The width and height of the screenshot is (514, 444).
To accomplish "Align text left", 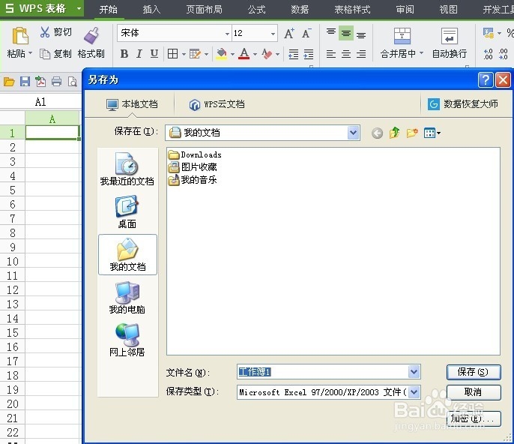I will 331,54.
